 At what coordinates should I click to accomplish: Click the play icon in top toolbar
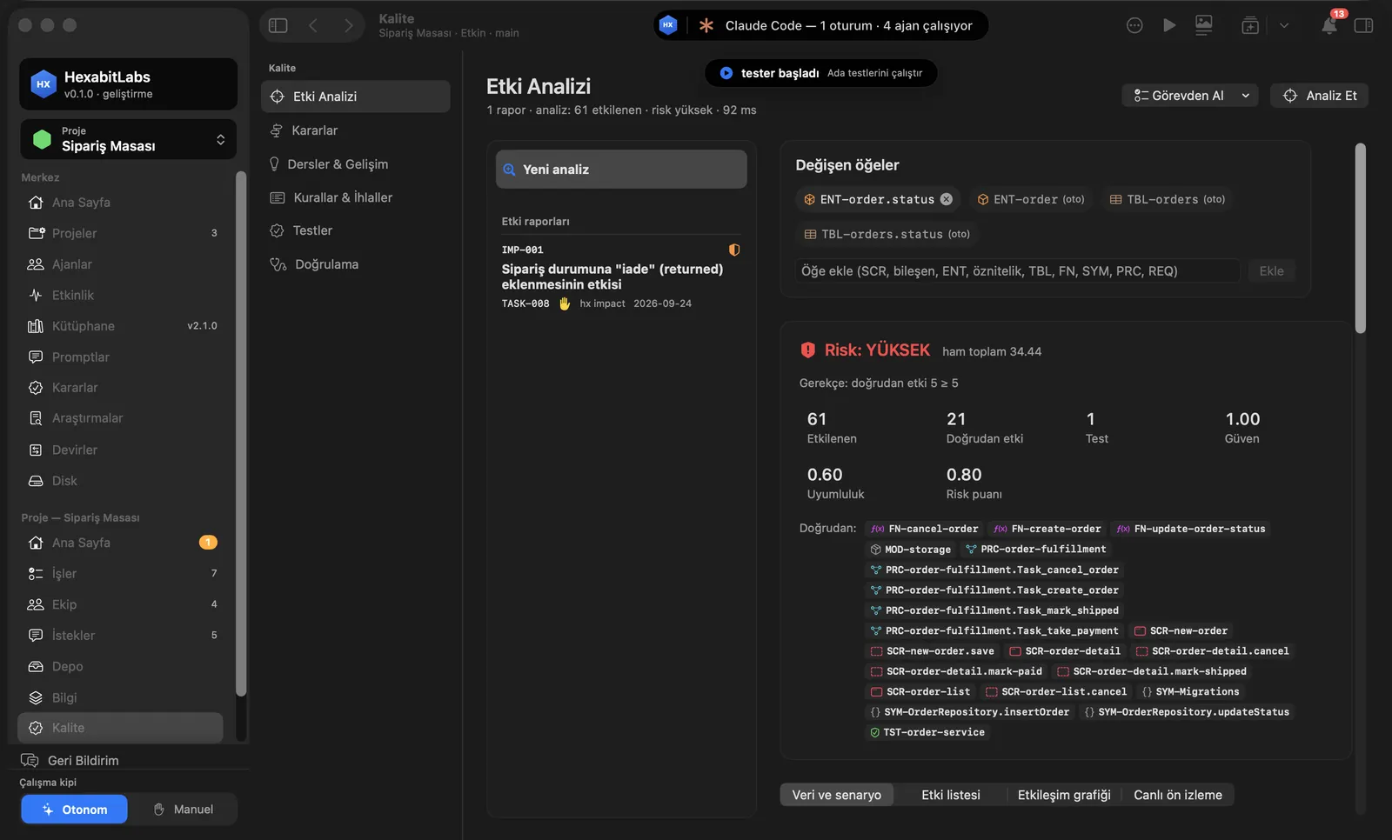click(x=1169, y=25)
